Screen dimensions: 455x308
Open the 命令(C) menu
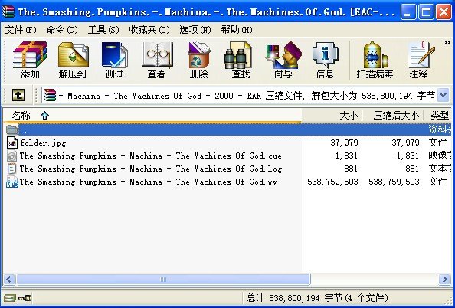[x=62, y=30]
